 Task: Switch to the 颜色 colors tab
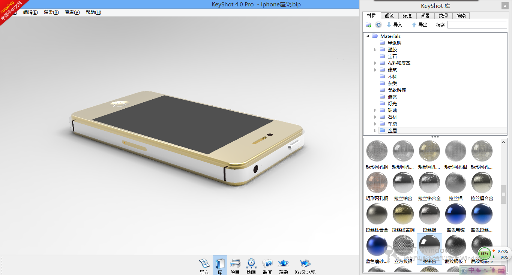click(389, 16)
